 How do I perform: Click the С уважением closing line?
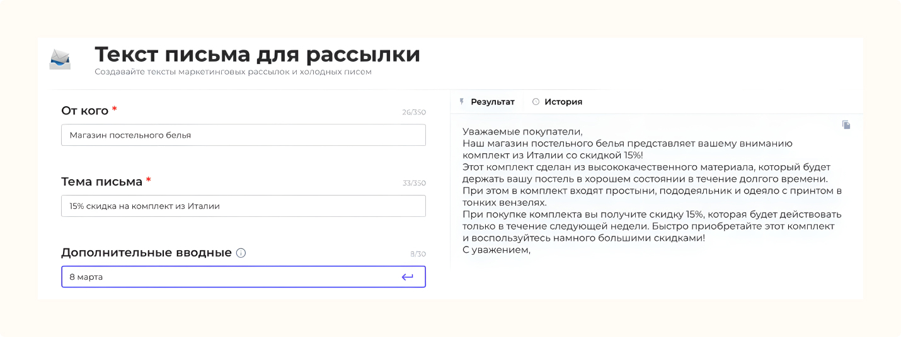pos(496,250)
